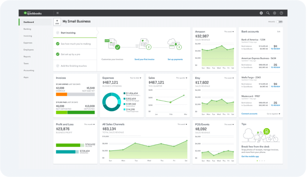Click Meals & Entertainment legend swatch
Image resolution: width=307 pixels, height=177 pixels.
point(124,93)
